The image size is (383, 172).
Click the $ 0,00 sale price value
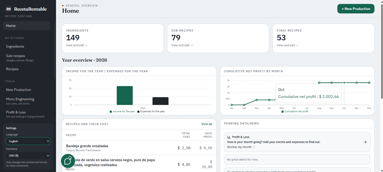pyautogui.click(x=206, y=148)
